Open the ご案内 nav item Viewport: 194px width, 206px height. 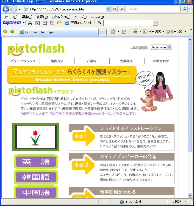(x=92, y=61)
